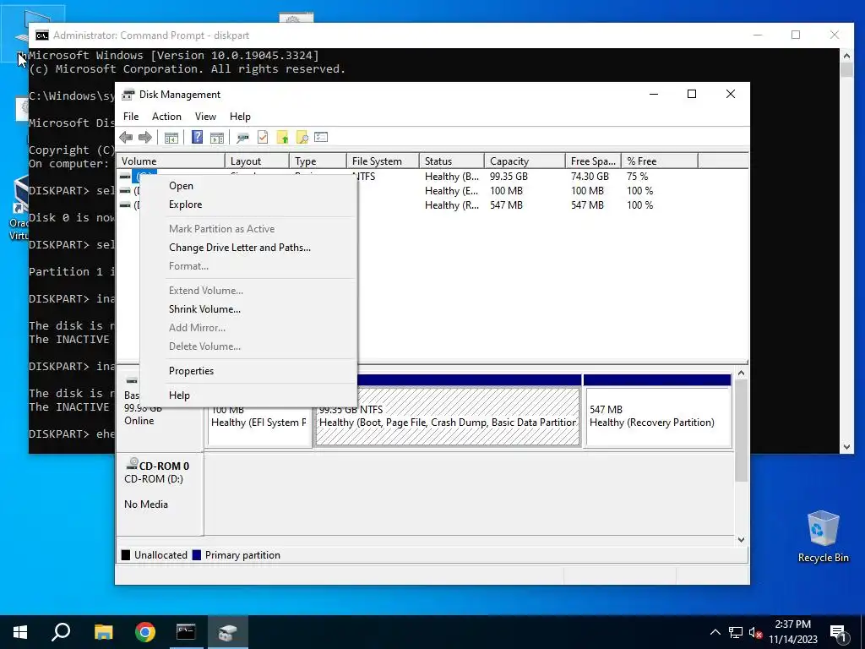Click Healthy (E... status cell
This screenshot has width=865, height=649.
(x=451, y=191)
